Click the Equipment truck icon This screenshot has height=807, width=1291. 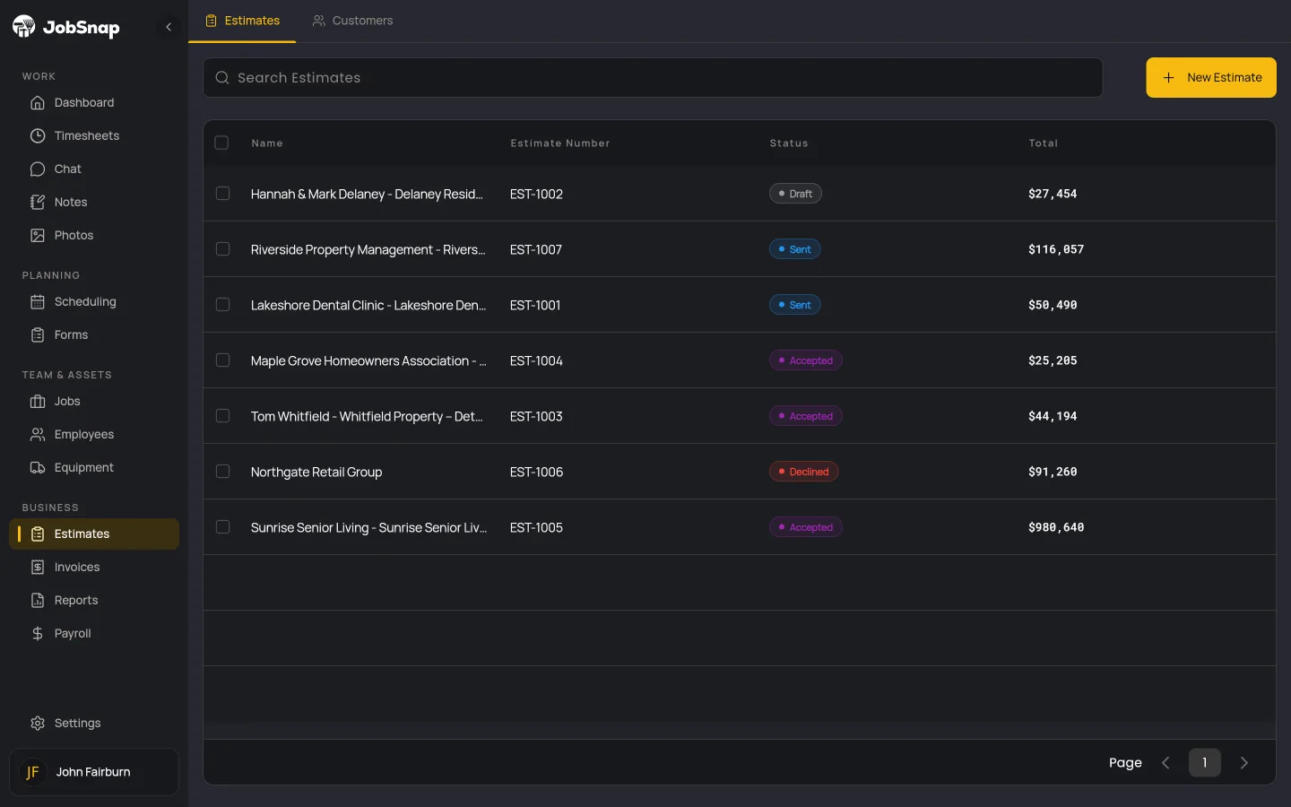(38, 468)
